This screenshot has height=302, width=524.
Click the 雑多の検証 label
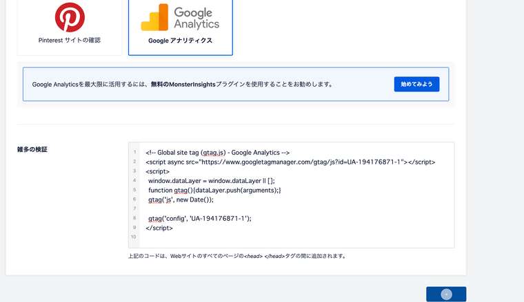point(32,149)
